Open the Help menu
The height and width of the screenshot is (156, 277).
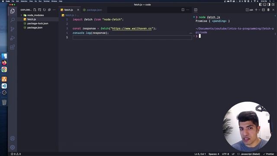(x=61, y=1)
